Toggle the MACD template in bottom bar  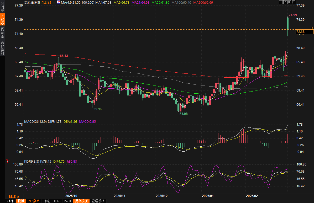(67, 201)
